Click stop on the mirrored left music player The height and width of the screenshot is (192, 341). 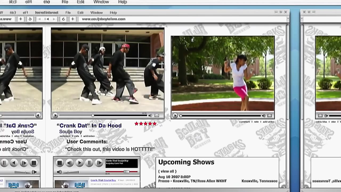[34, 163]
